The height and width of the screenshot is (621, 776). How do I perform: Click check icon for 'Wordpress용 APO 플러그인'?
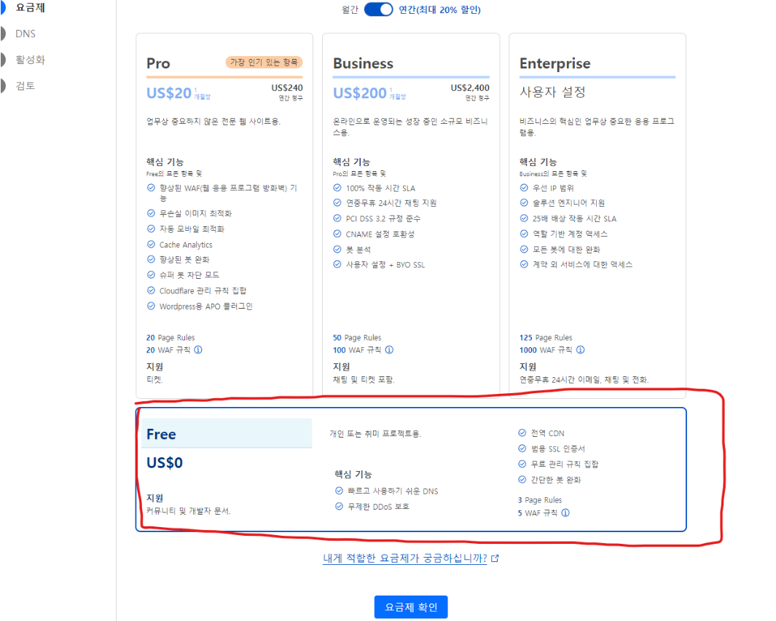(151, 306)
